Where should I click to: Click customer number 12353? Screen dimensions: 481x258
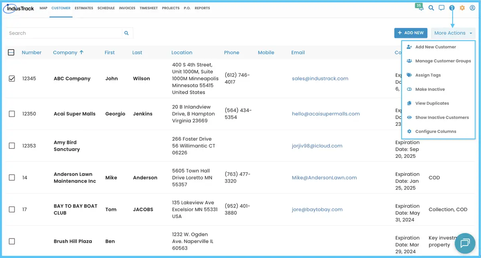coord(29,146)
